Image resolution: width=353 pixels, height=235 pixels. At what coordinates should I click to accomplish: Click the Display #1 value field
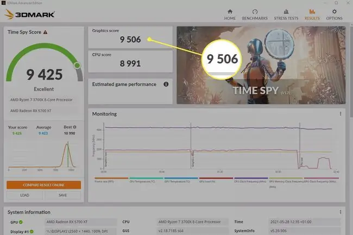[81, 231]
